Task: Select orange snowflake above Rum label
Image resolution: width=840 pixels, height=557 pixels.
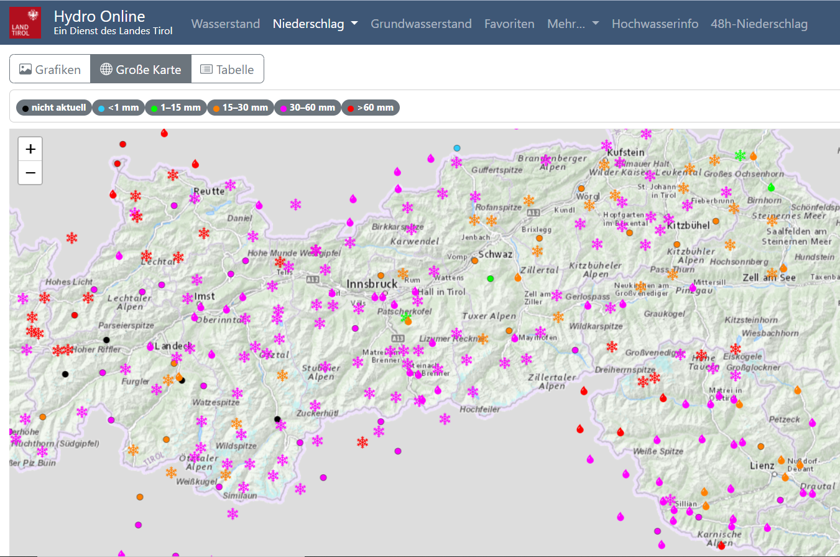Action: (x=403, y=273)
